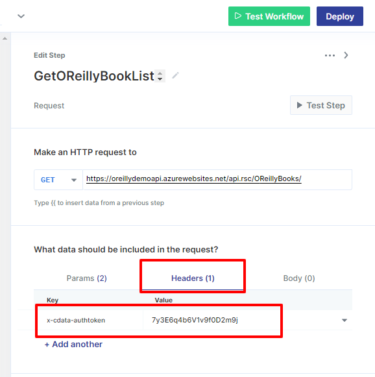The height and width of the screenshot is (377, 375).
Task: Click the pencil icon to rename step
Action: click(175, 76)
